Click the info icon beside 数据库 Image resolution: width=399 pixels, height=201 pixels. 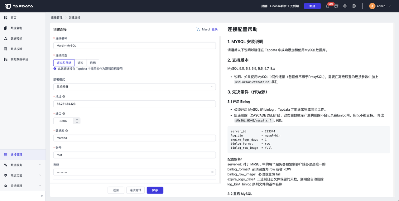tap(67, 131)
